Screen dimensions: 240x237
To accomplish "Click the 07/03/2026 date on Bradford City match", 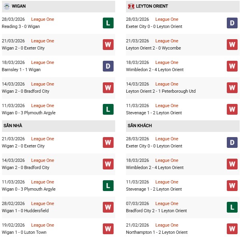I will [x=137, y=203].
